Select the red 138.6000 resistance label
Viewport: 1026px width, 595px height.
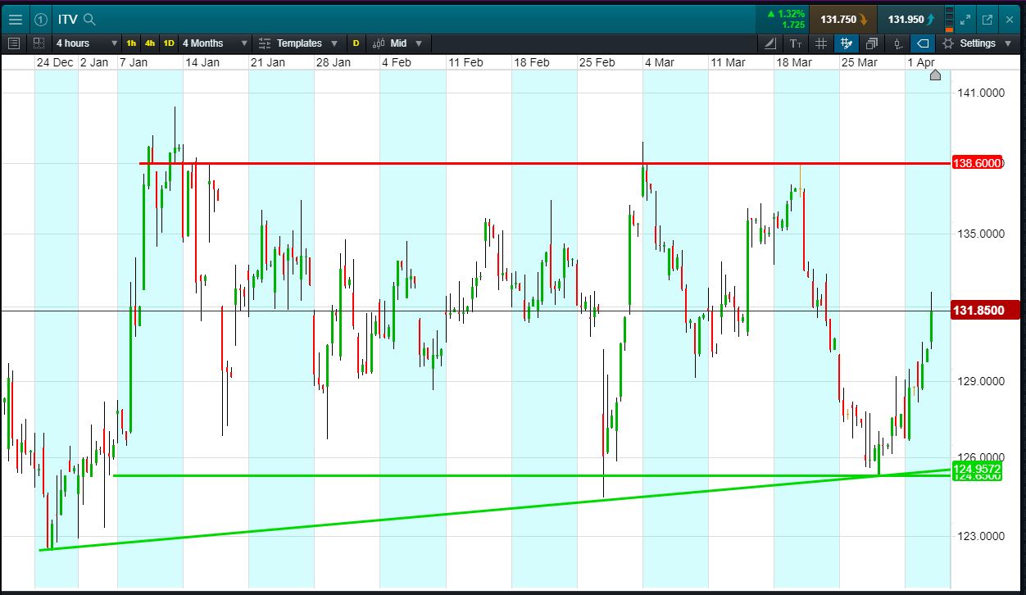coord(977,163)
